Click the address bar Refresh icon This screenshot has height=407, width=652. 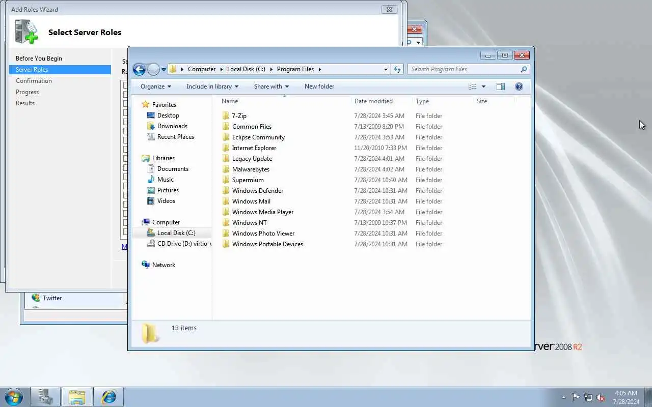(x=397, y=69)
